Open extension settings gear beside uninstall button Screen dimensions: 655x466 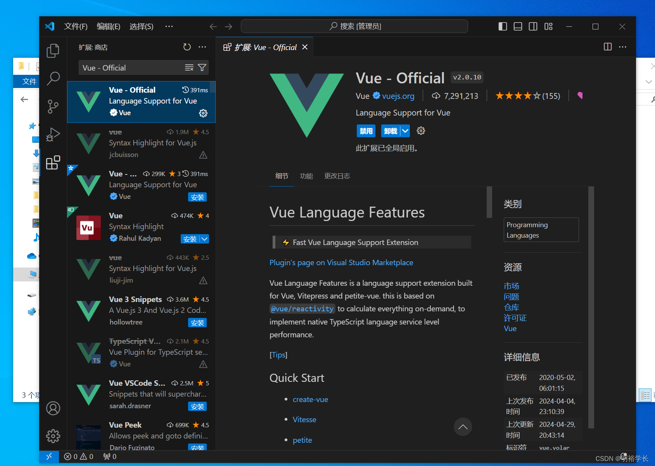421,131
